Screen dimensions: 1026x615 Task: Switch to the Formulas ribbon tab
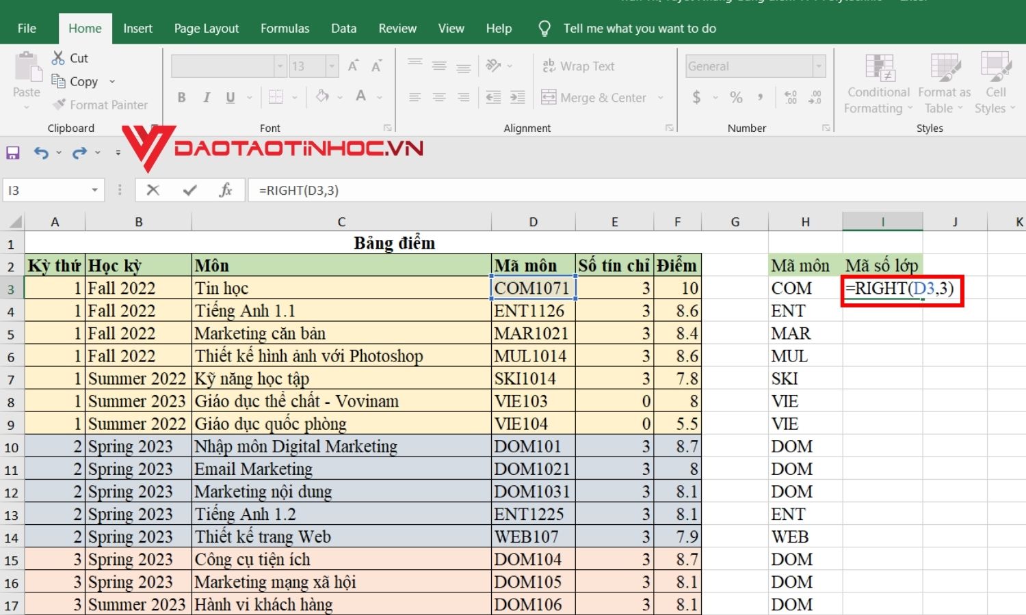tap(285, 28)
